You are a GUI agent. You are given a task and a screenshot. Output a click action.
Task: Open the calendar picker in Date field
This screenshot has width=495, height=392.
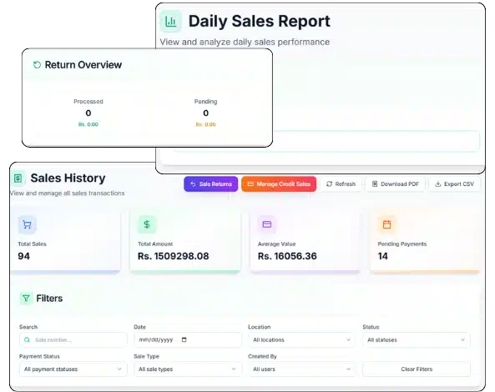(184, 339)
